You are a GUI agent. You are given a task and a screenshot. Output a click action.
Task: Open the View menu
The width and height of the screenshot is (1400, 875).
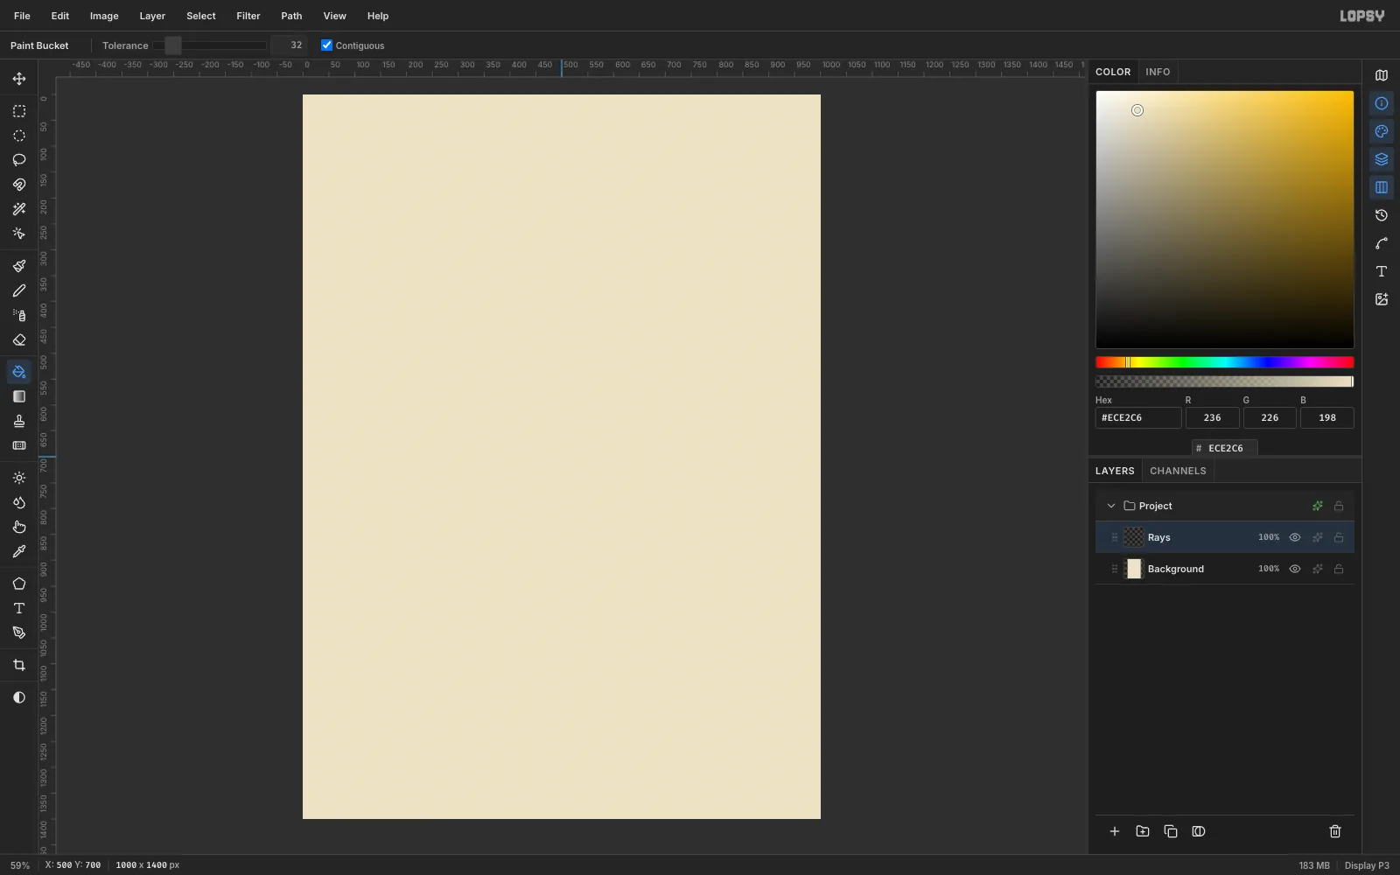click(334, 16)
